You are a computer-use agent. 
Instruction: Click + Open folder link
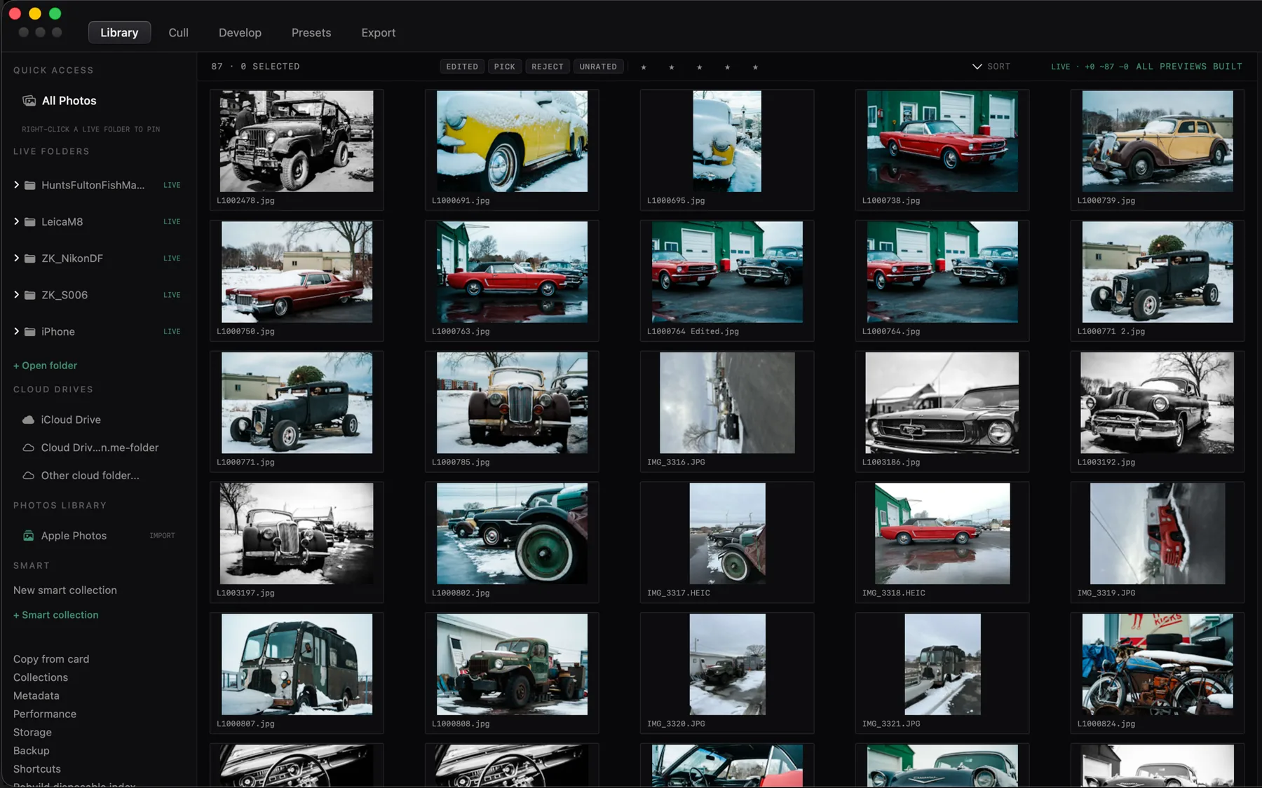[45, 366]
